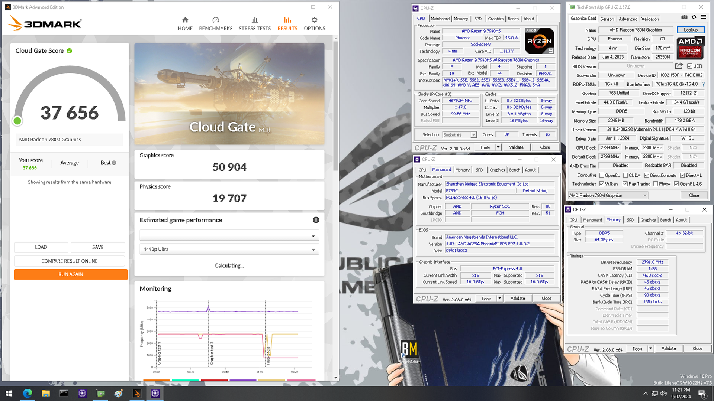Launch Microsoft Edge from the taskbar
Viewport: 714px width, 401px height.
click(x=28, y=393)
